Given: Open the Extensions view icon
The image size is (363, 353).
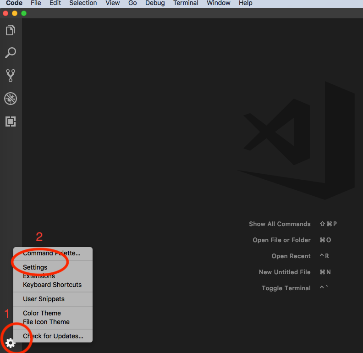Looking at the screenshot, I should [11, 121].
